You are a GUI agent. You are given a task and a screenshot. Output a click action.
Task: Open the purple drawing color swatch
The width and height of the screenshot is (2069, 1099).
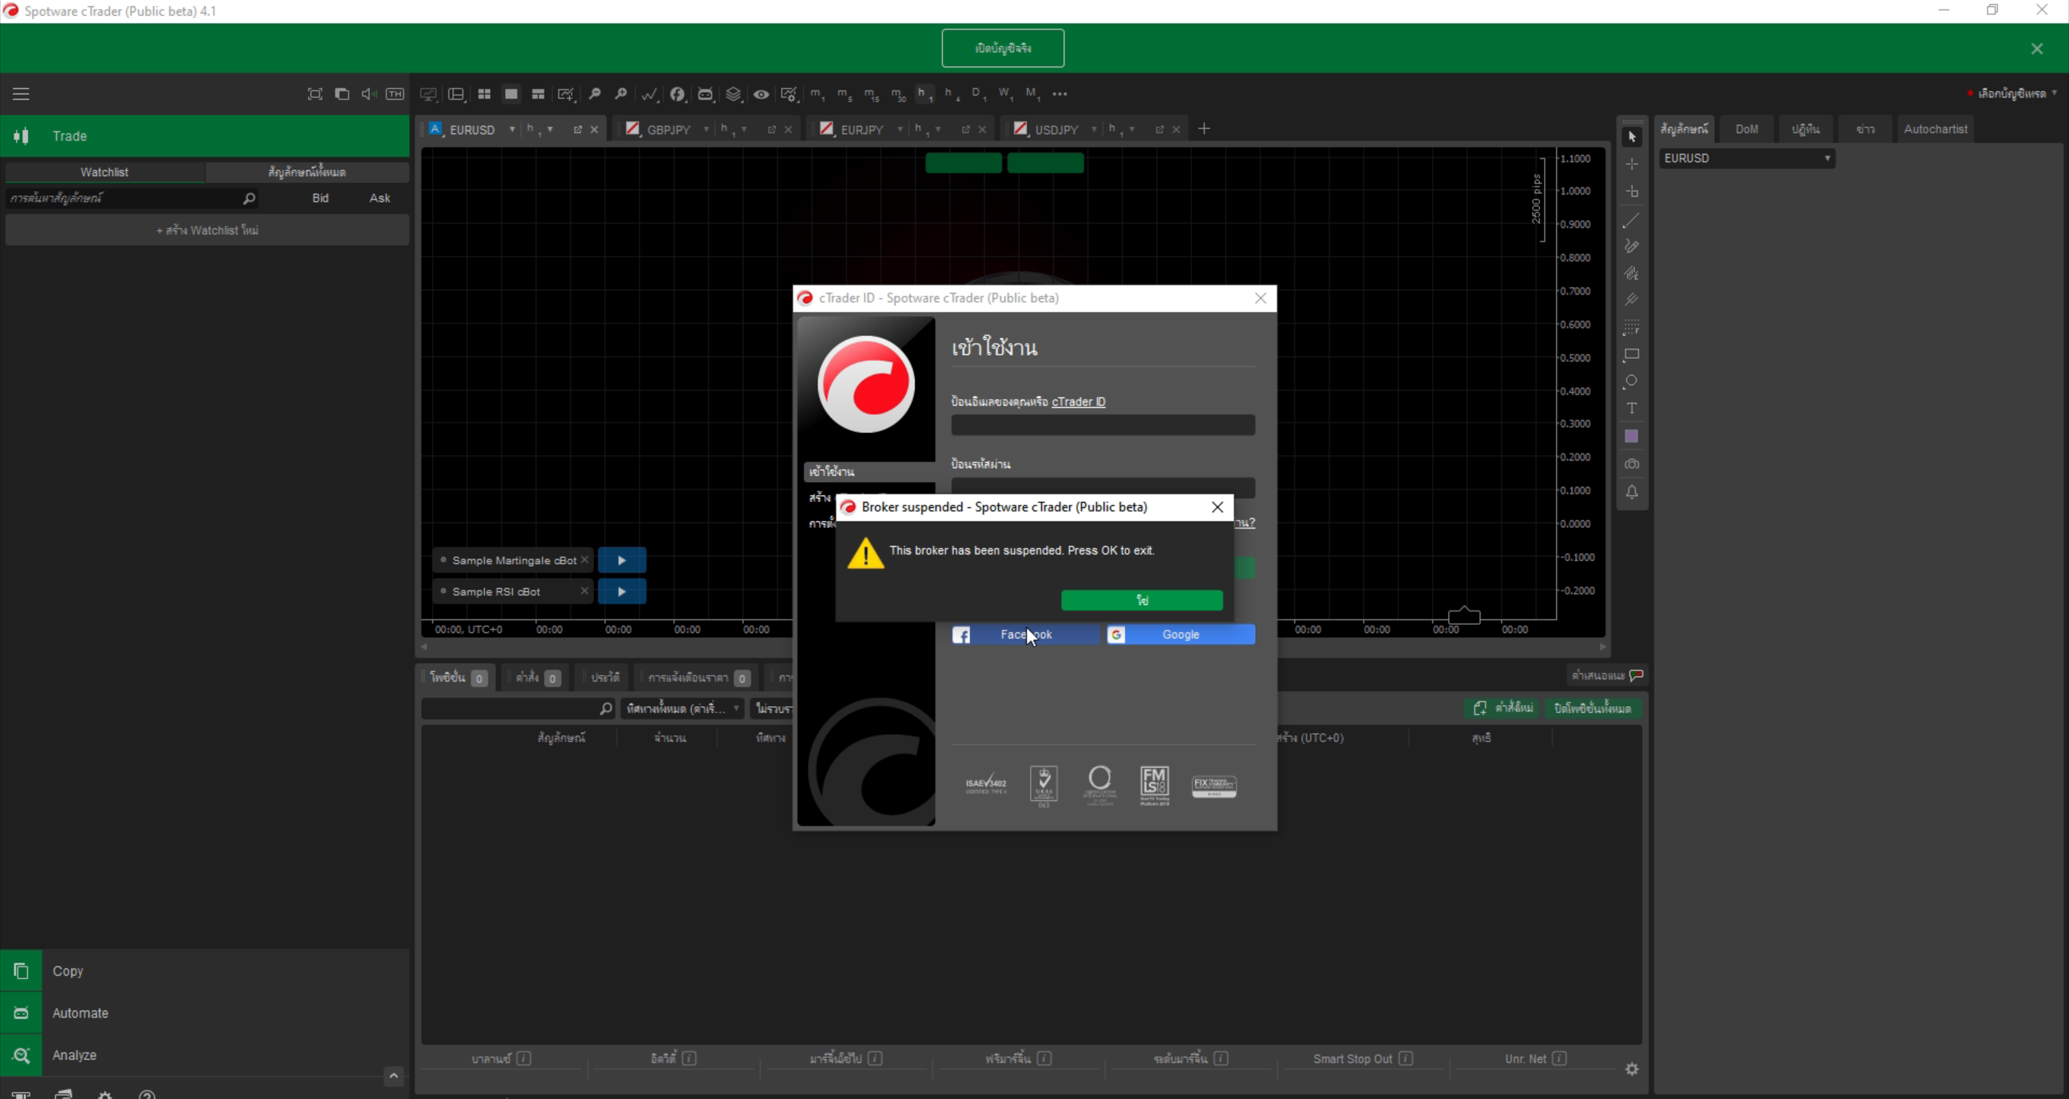point(1631,436)
